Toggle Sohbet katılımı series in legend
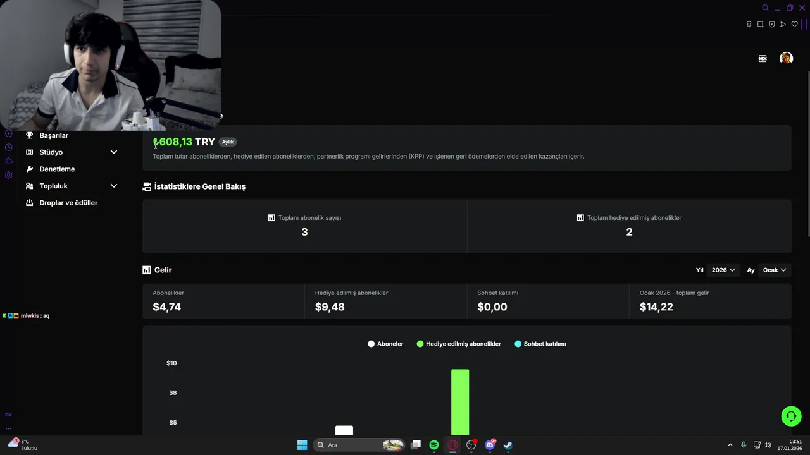Screen dimensions: 810x455 [540, 344]
